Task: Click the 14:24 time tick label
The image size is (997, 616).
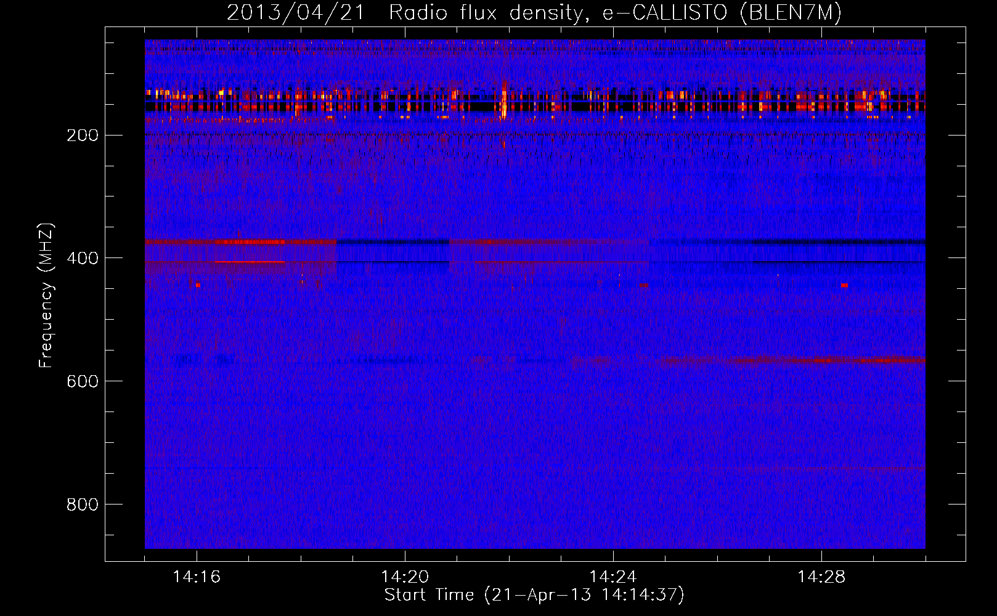Action: tap(613, 577)
